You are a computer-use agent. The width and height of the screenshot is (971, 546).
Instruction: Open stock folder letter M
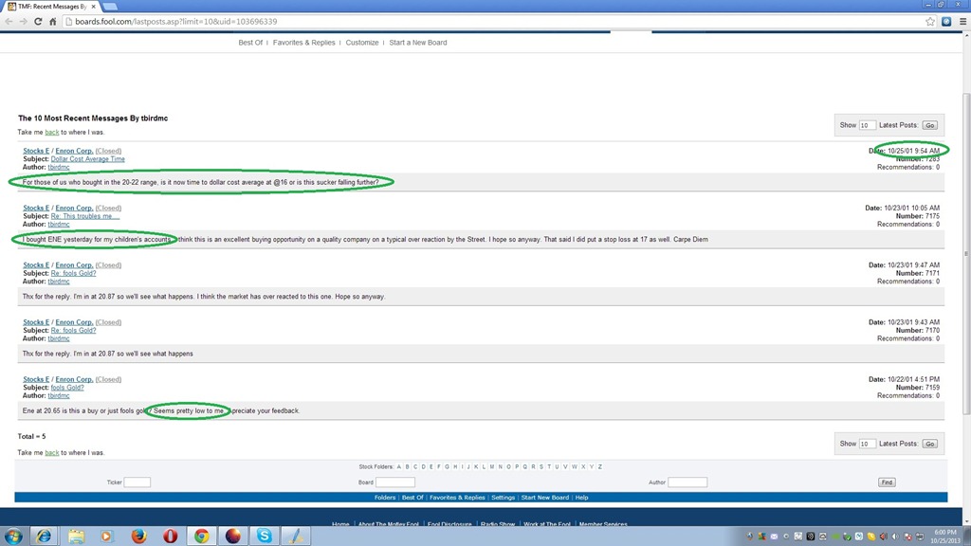coord(492,466)
